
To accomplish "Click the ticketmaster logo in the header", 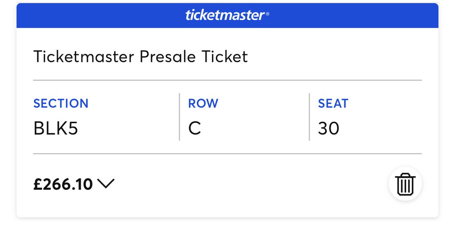I will [x=224, y=16].
